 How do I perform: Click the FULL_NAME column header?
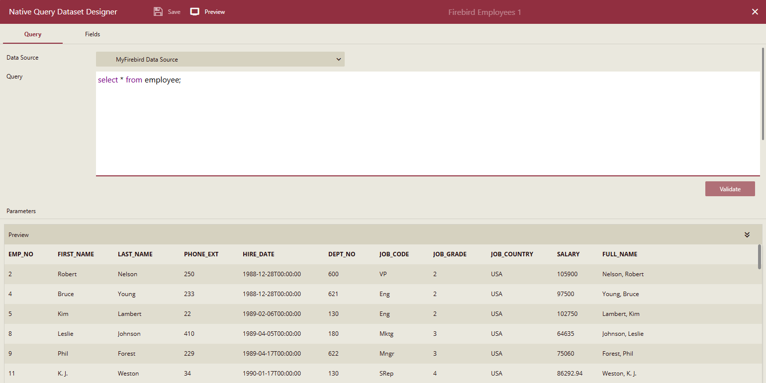click(619, 254)
